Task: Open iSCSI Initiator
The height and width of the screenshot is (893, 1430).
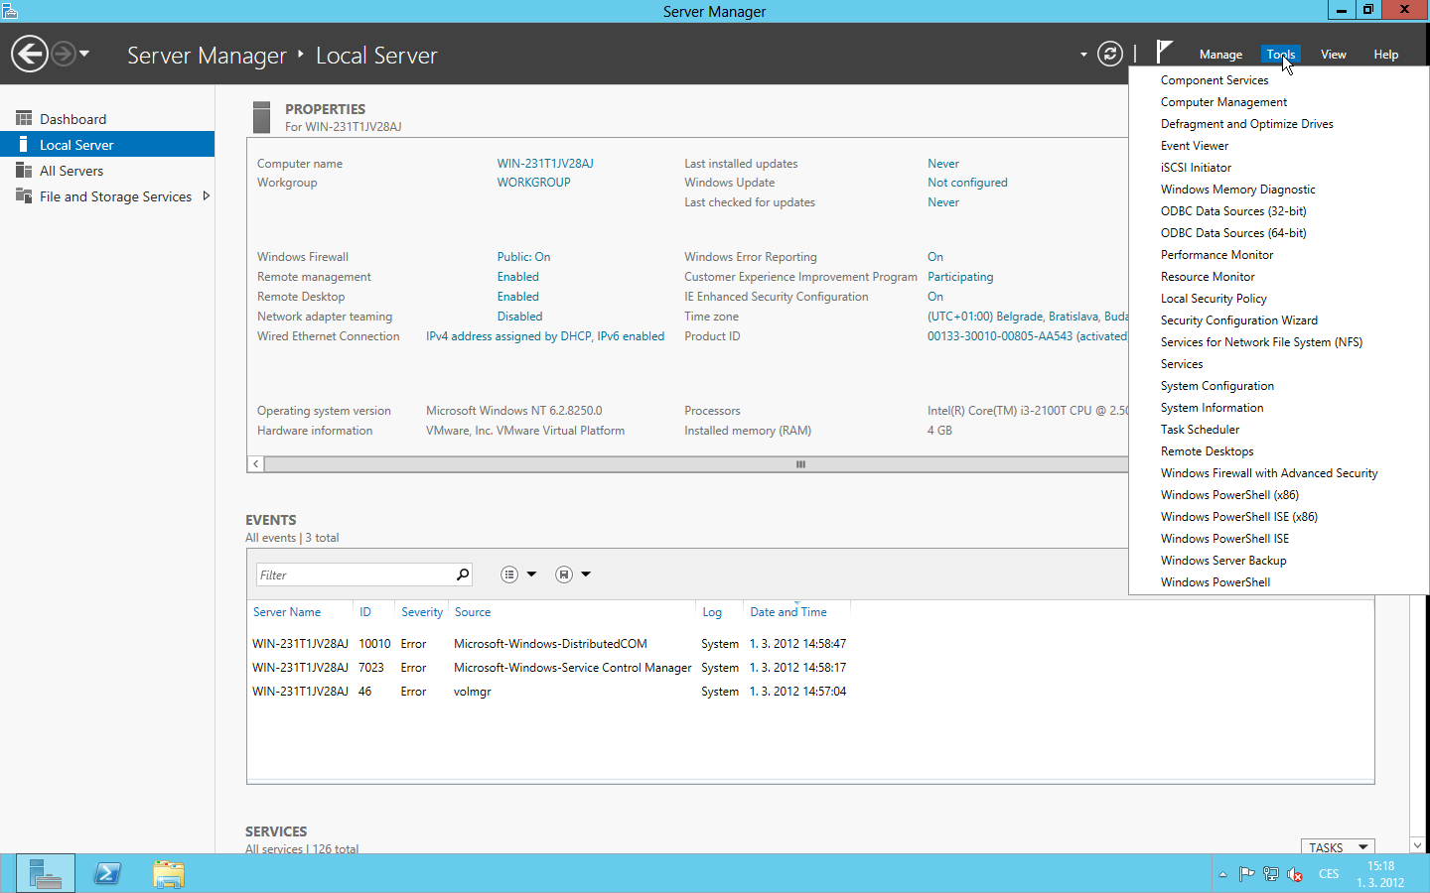Action: click(x=1196, y=168)
